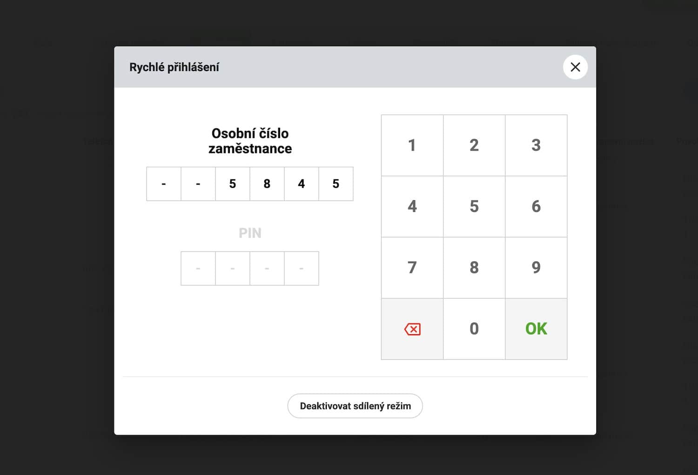Close the Rychlé přihlášení dialog

click(575, 67)
